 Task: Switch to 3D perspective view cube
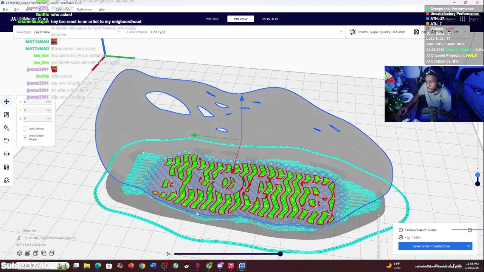pyautogui.click(x=20, y=253)
